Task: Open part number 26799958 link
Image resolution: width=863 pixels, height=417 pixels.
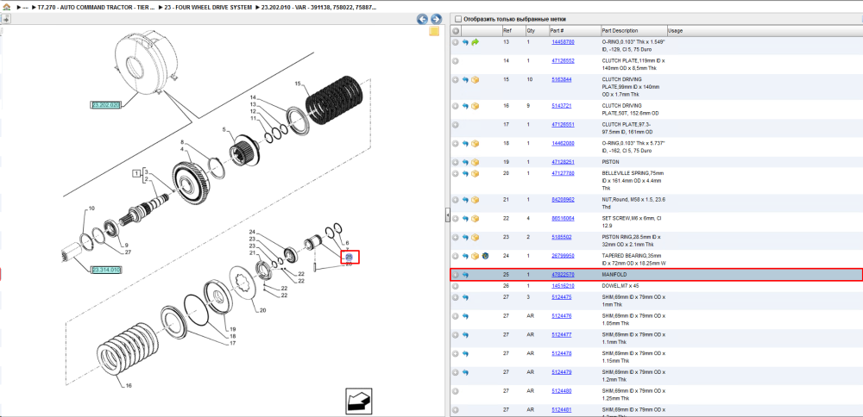Action: click(563, 256)
